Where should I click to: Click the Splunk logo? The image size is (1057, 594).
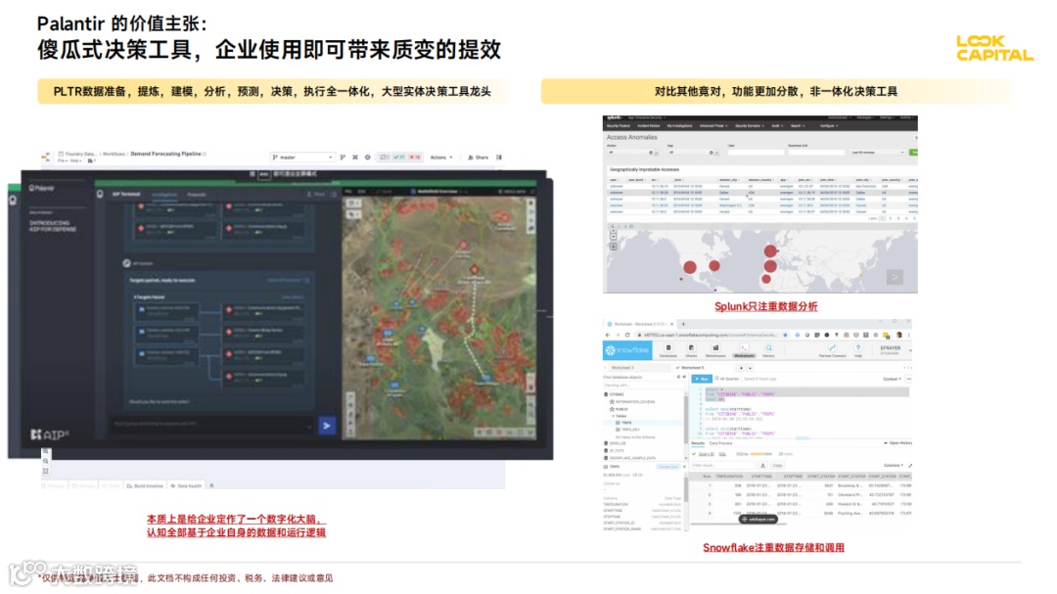click(614, 118)
